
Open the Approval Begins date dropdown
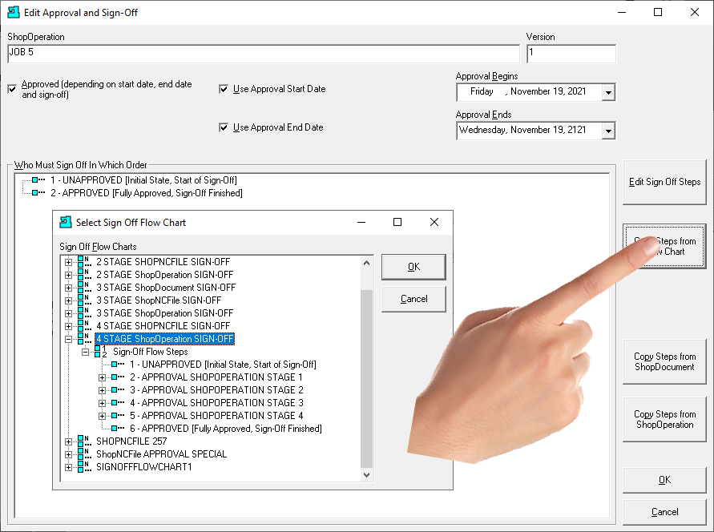(x=608, y=92)
